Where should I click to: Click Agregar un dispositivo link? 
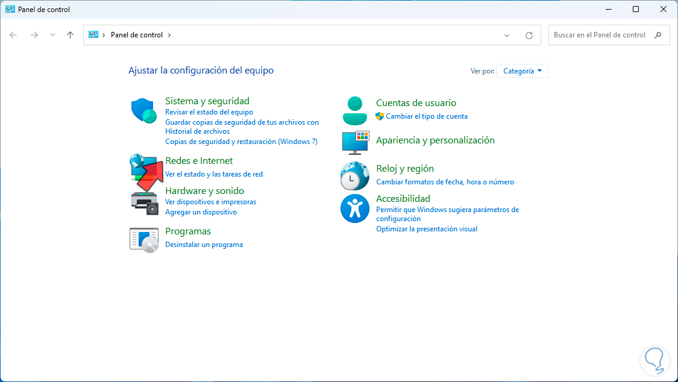point(201,212)
